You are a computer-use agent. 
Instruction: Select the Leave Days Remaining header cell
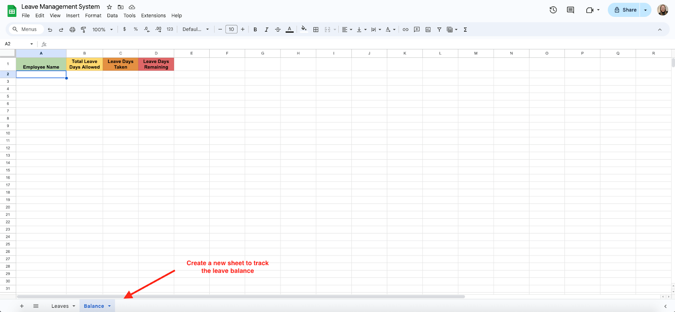(156, 64)
